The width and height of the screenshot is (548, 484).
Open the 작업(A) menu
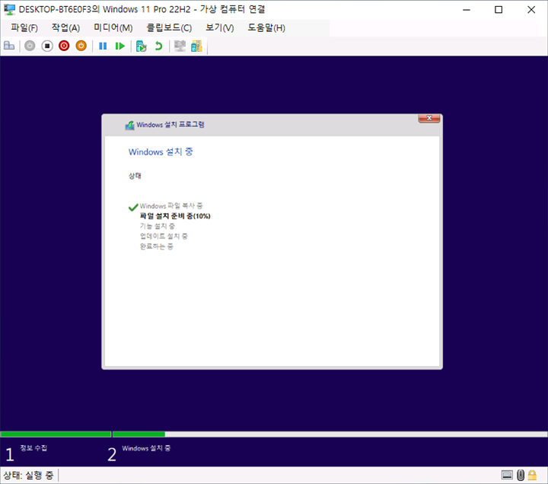pyautogui.click(x=65, y=28)
